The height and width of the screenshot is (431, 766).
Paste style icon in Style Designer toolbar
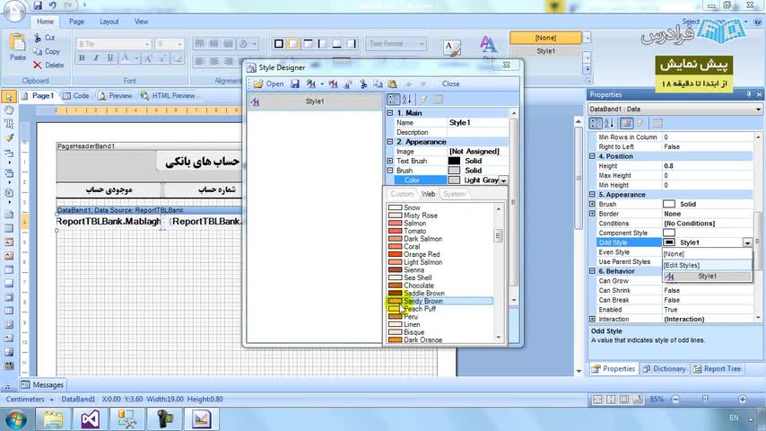(392, 84)
